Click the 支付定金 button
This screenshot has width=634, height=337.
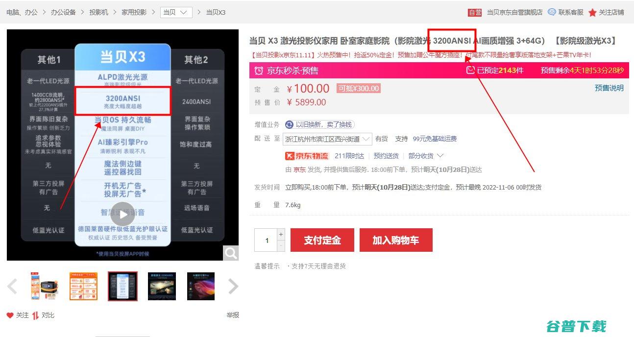pos(322,240)
